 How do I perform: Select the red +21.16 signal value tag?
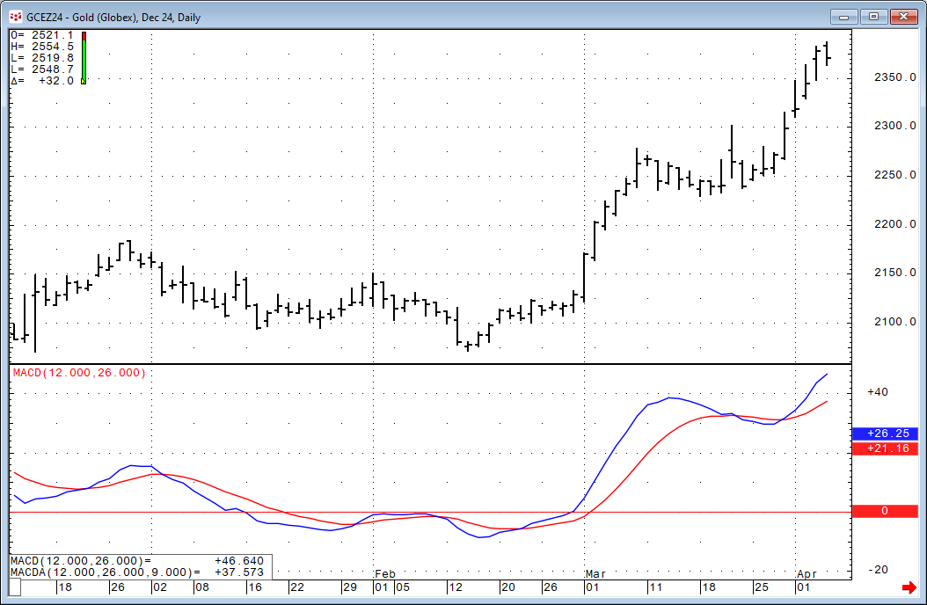[884, 449]
